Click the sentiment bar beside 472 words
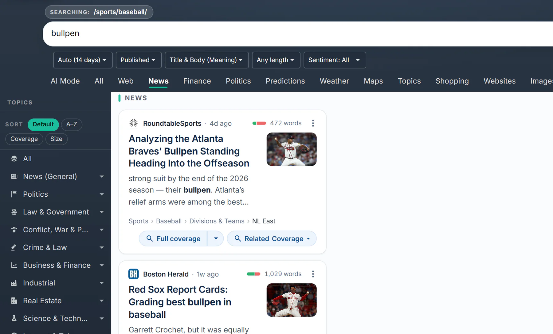553x334 pixels. (259, 123)
